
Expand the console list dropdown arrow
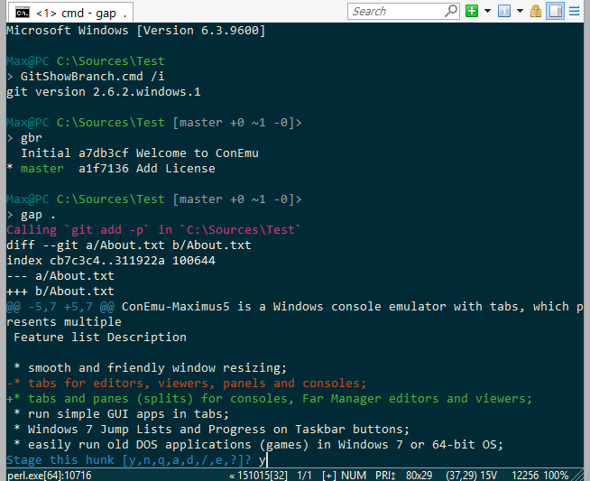pos(520,12)
